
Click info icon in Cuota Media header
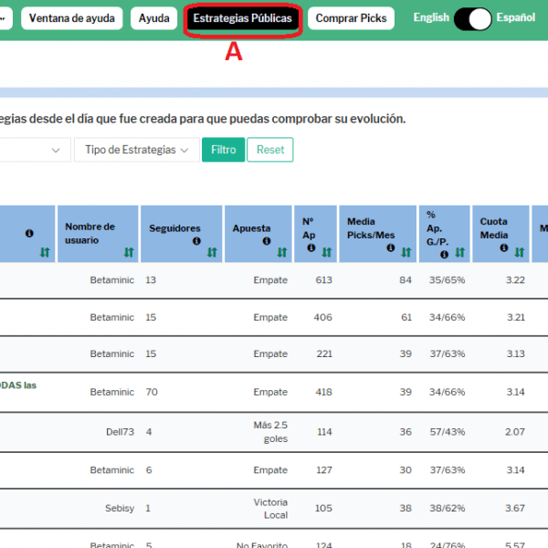504,248
